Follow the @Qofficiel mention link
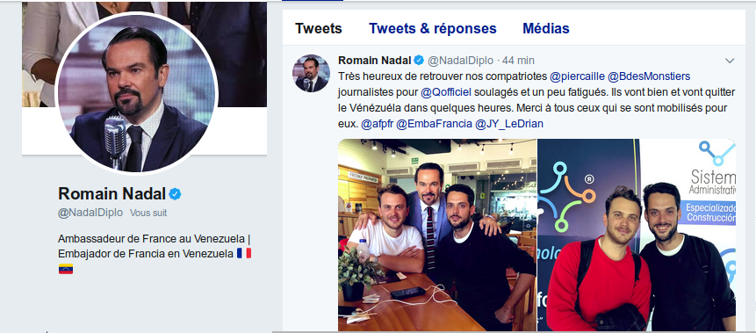The height and width of the screenshot is (333, 756). click(445, 92)
